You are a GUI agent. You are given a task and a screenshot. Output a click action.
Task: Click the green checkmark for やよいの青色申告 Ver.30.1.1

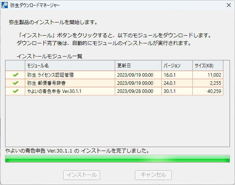pyautogui.click(x=16, y=91)
